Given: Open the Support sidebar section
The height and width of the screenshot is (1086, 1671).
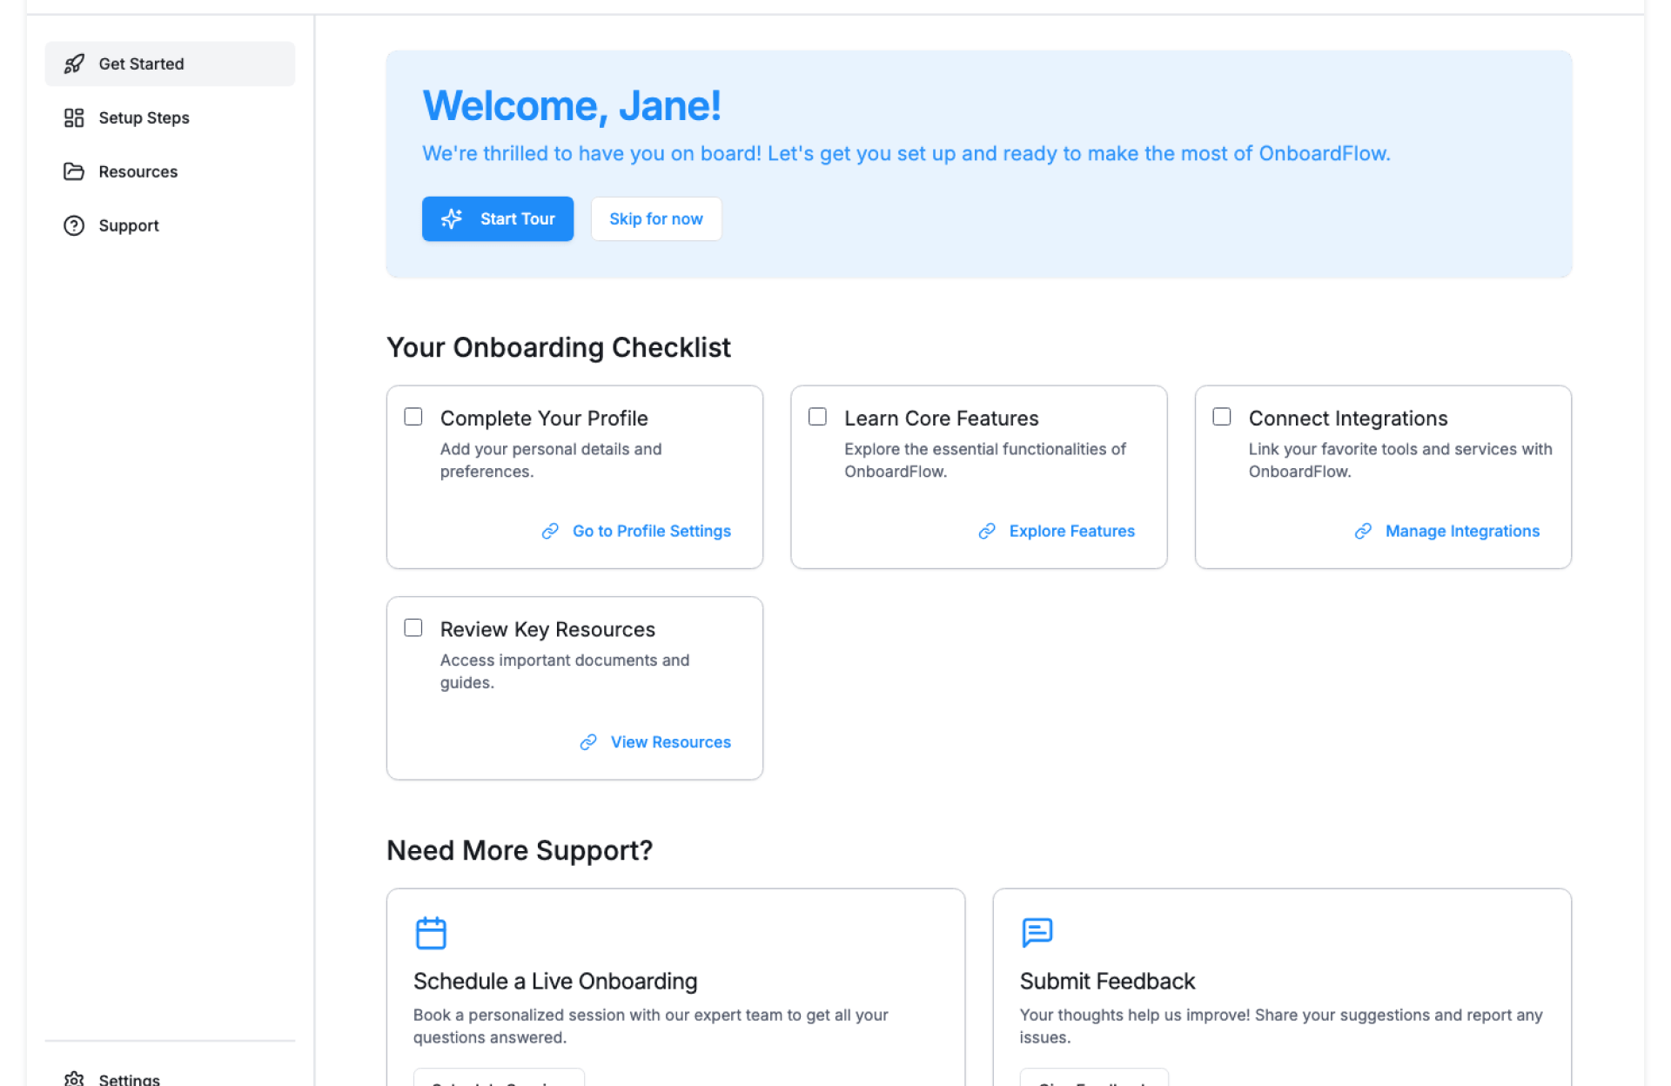Looking at the screenshot, I should tap(129, 225).
